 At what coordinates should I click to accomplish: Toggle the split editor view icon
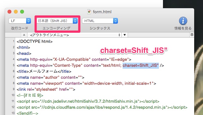point(192,35)
